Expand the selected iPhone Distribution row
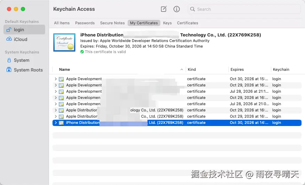The image size is (305, 185). (x=56, y=123)
